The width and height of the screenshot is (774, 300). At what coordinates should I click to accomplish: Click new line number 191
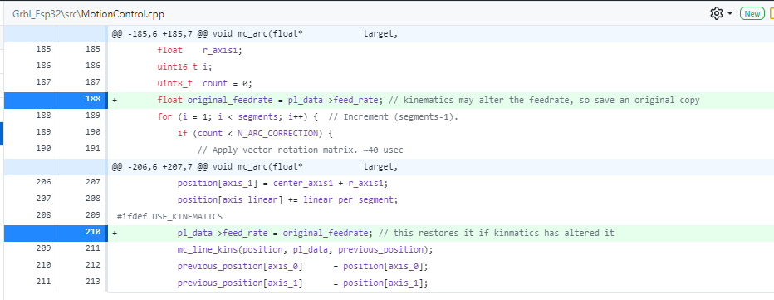click(x=93, y=149)
